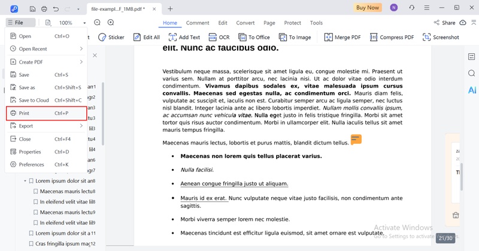Image resolution: width=479 pixels, height=251 pixels.
Task: Open the AI assistant in right sidebar
Action: 472,90
